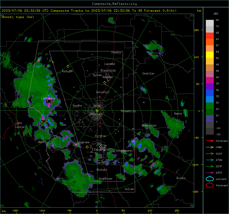Screen dimensions: 229x214
Task: Click the Sylvan label
Action: tap(97, 75)
